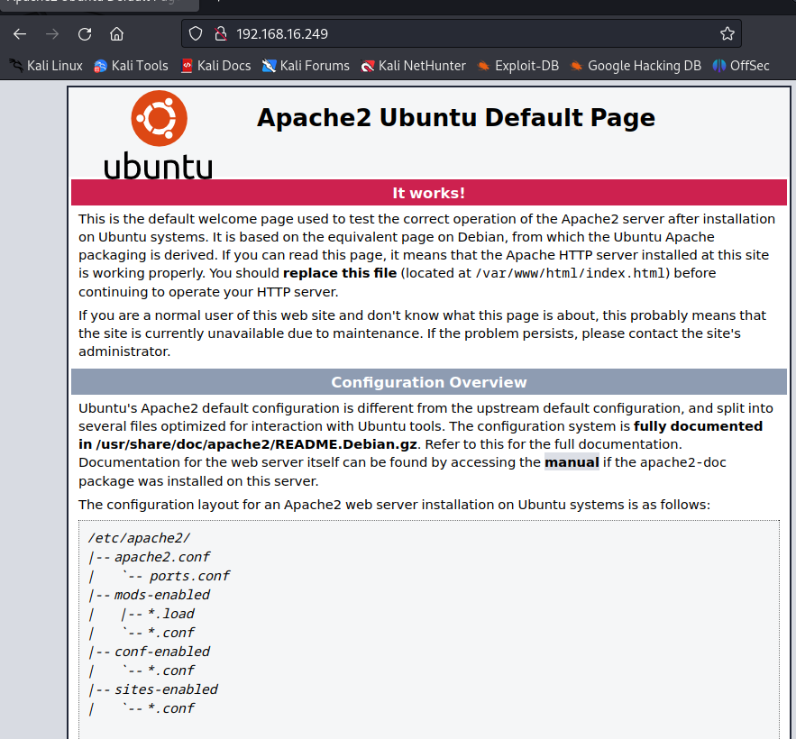Click the Apache2 Ubuntu Default Page heading
This screenshot has height=739, width=796.
pos(456,118)
